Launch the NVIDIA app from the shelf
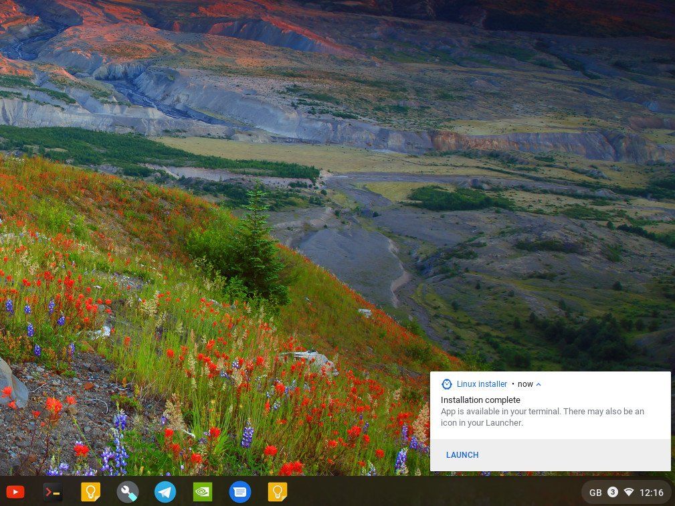Viewport: 675px width, 506px height. (203, 491)
